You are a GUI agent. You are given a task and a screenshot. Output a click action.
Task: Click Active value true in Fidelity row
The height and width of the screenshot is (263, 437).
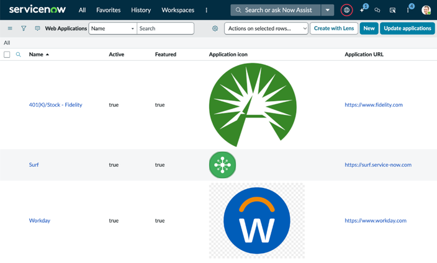click(x=114, y=105)
